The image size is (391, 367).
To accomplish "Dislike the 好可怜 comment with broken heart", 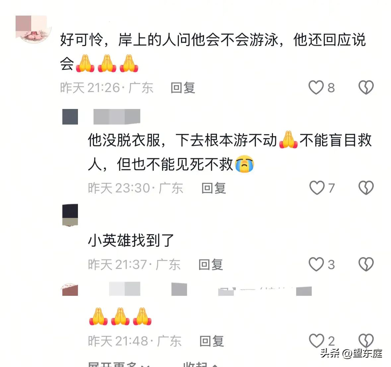I will click(366, 87).
